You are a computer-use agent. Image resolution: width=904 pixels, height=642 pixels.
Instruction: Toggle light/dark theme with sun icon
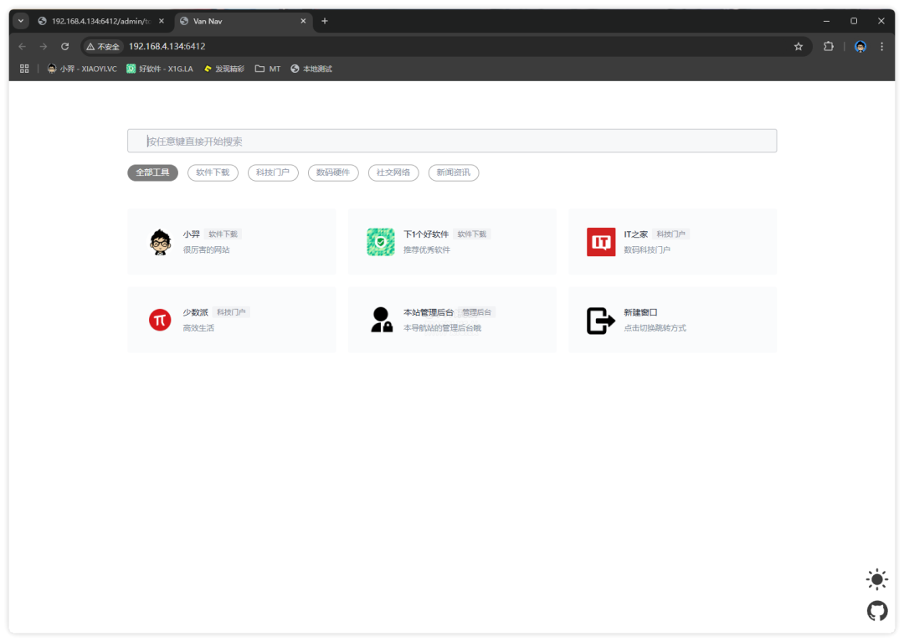tap(876, 579)
